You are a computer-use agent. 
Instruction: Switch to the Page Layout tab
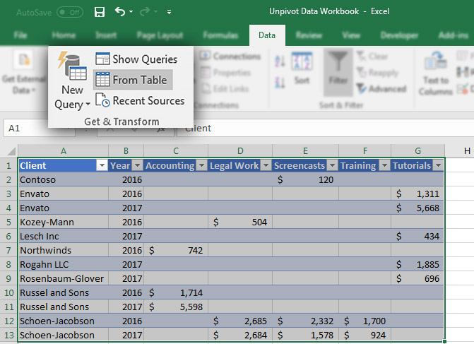pos(160,35)
